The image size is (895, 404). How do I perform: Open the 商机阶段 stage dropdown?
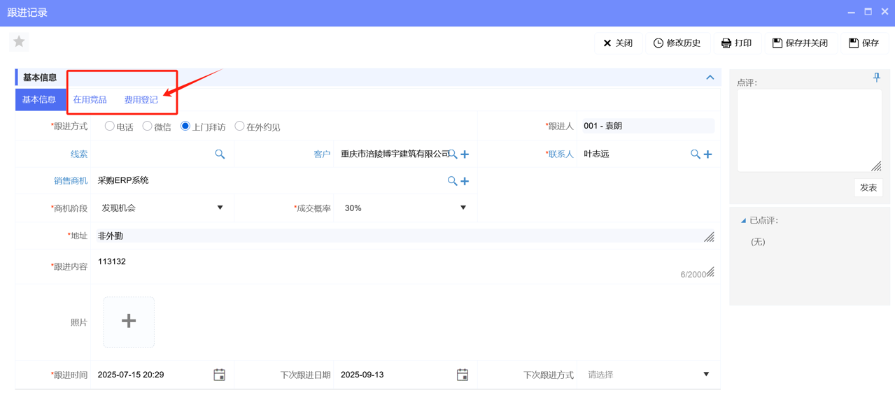[220, 208]
